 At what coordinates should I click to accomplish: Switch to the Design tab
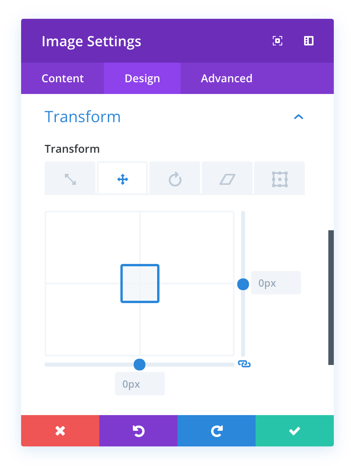click(142, 78)
